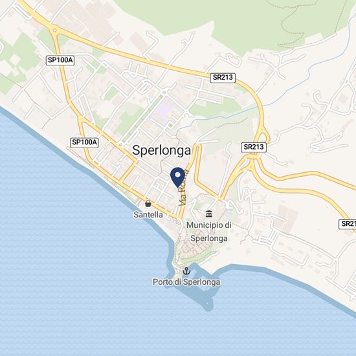Select the SR213 shield beside the road junction
The image size is (356, 356).
click(x=254, y=147)
